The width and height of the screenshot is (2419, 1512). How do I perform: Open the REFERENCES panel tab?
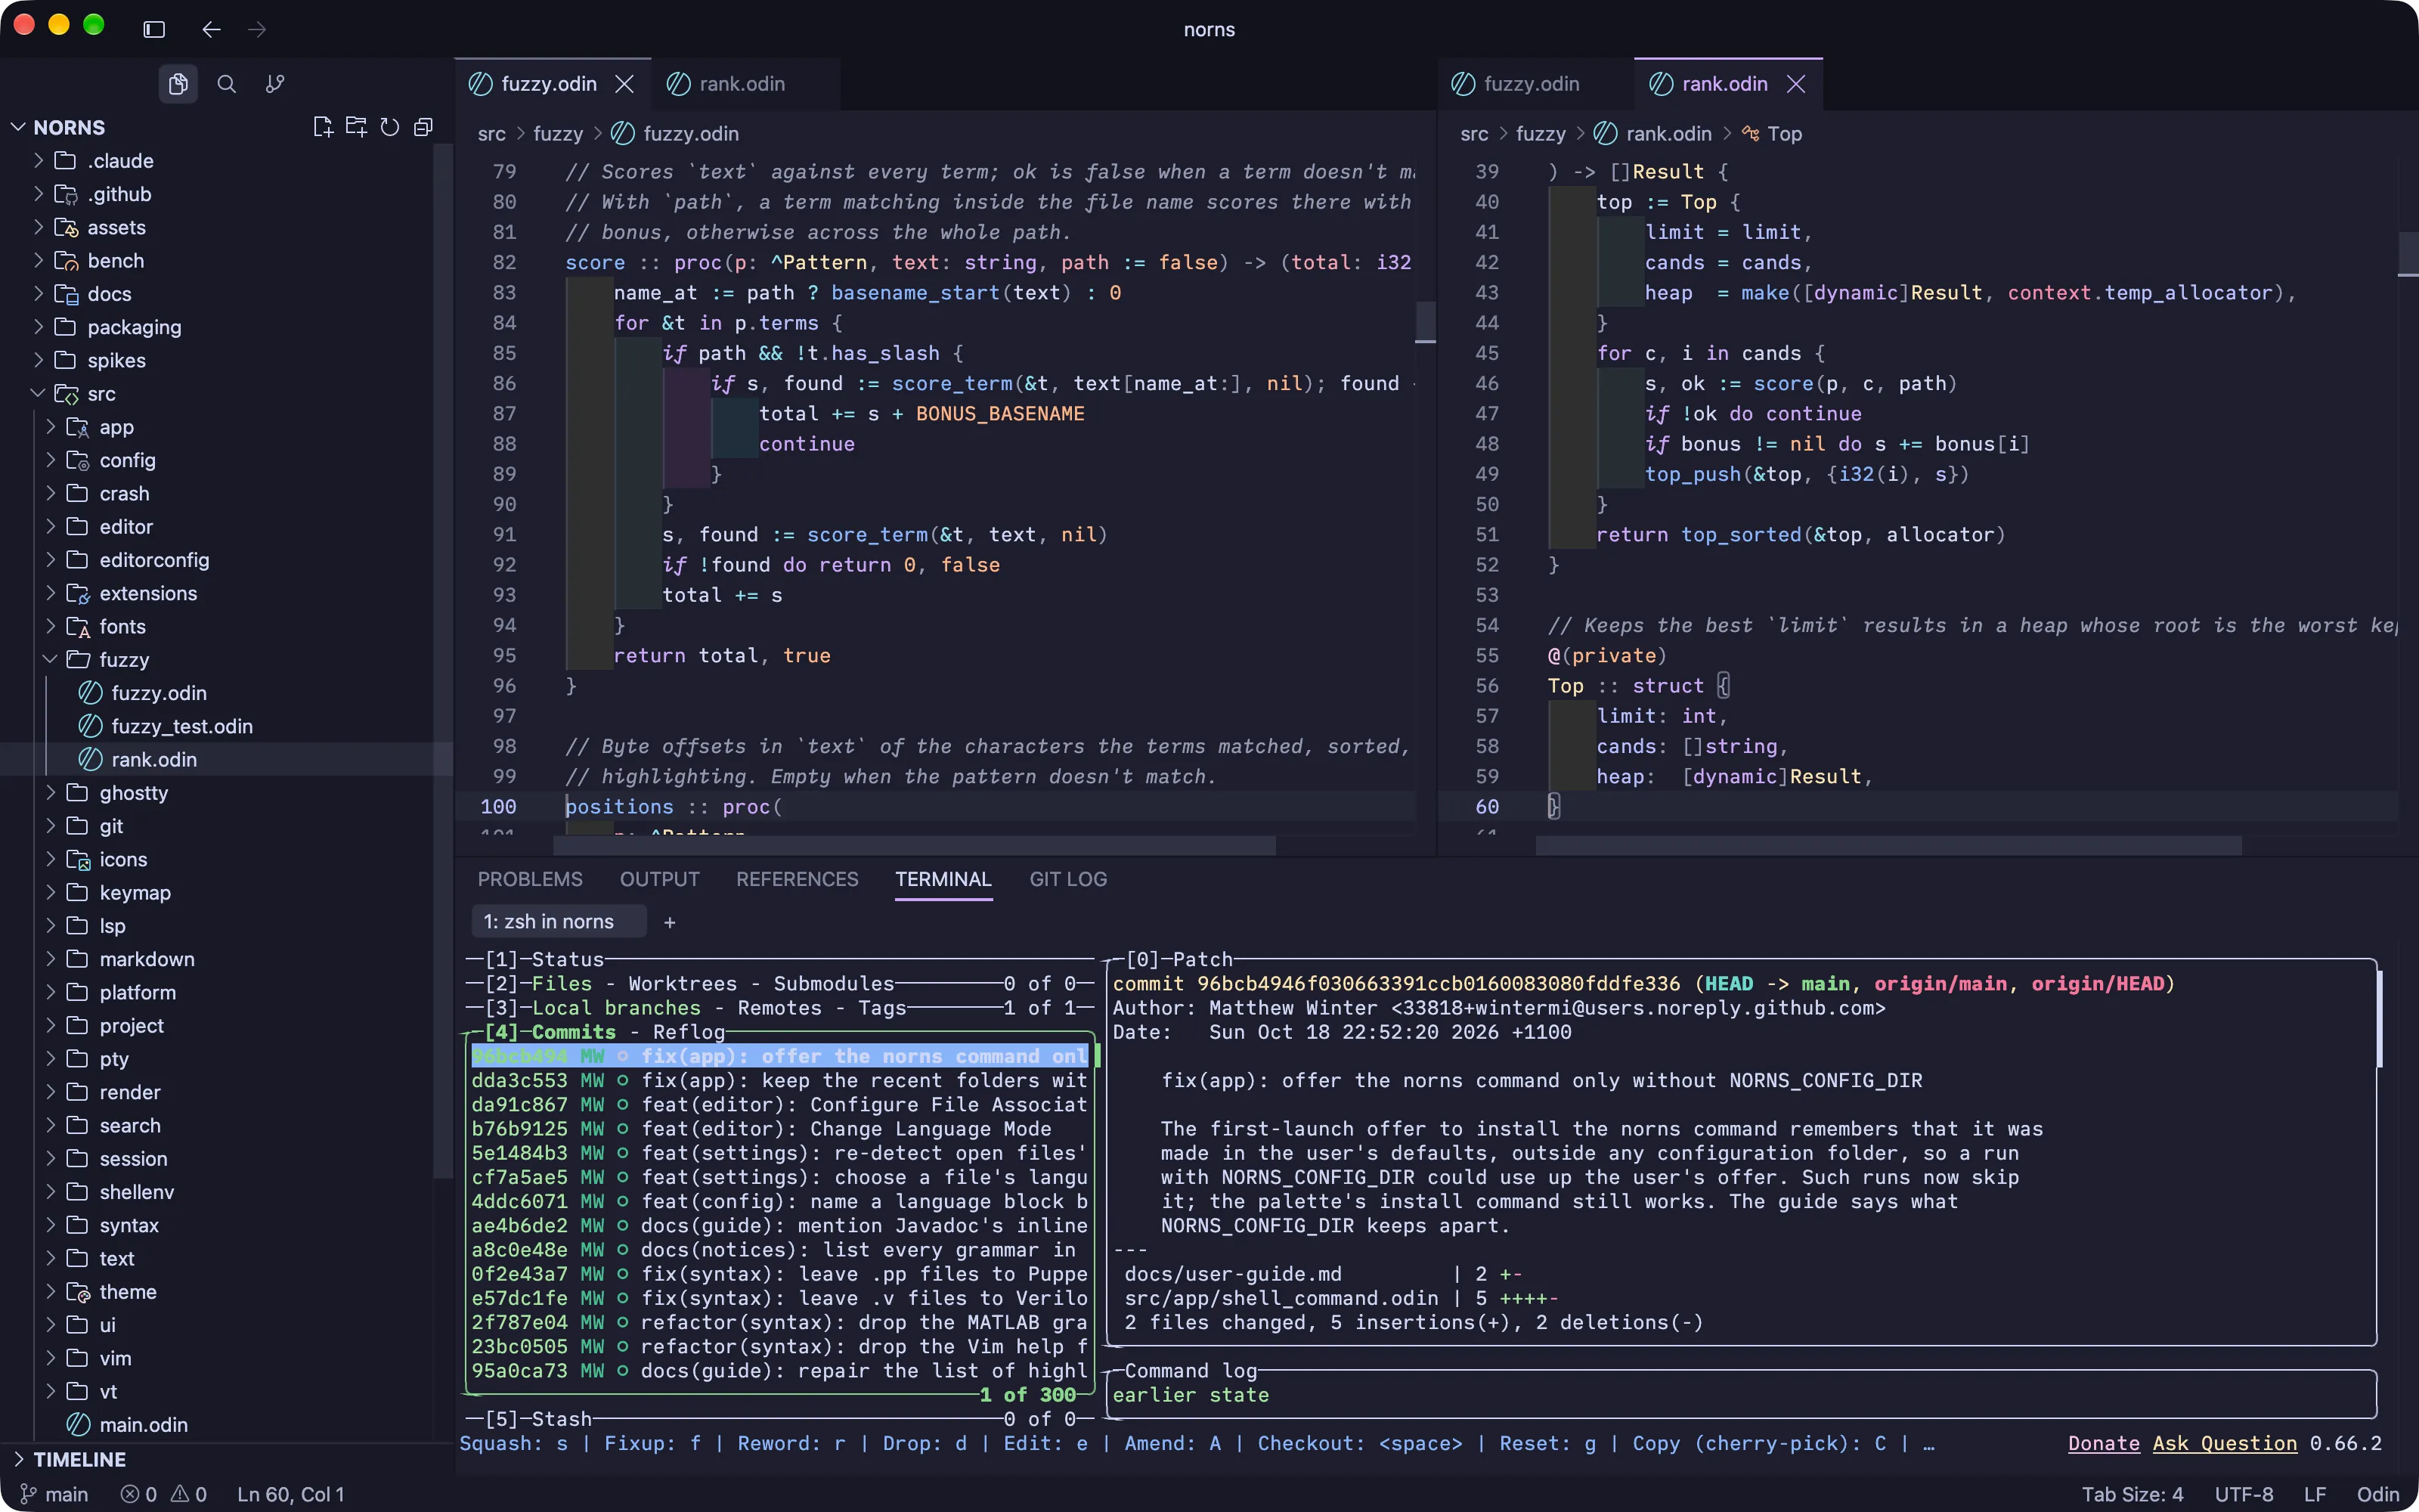pyautogui.click(x=797, y=879)
